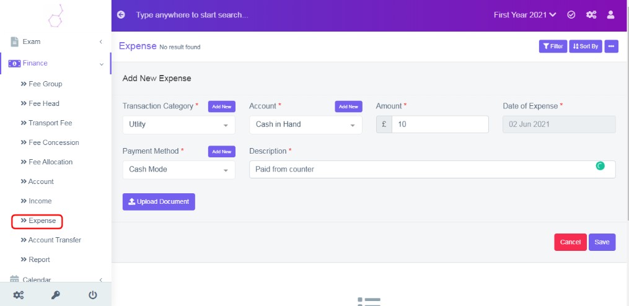
Task: Open the Fee Group menu item
Action: 42,84
